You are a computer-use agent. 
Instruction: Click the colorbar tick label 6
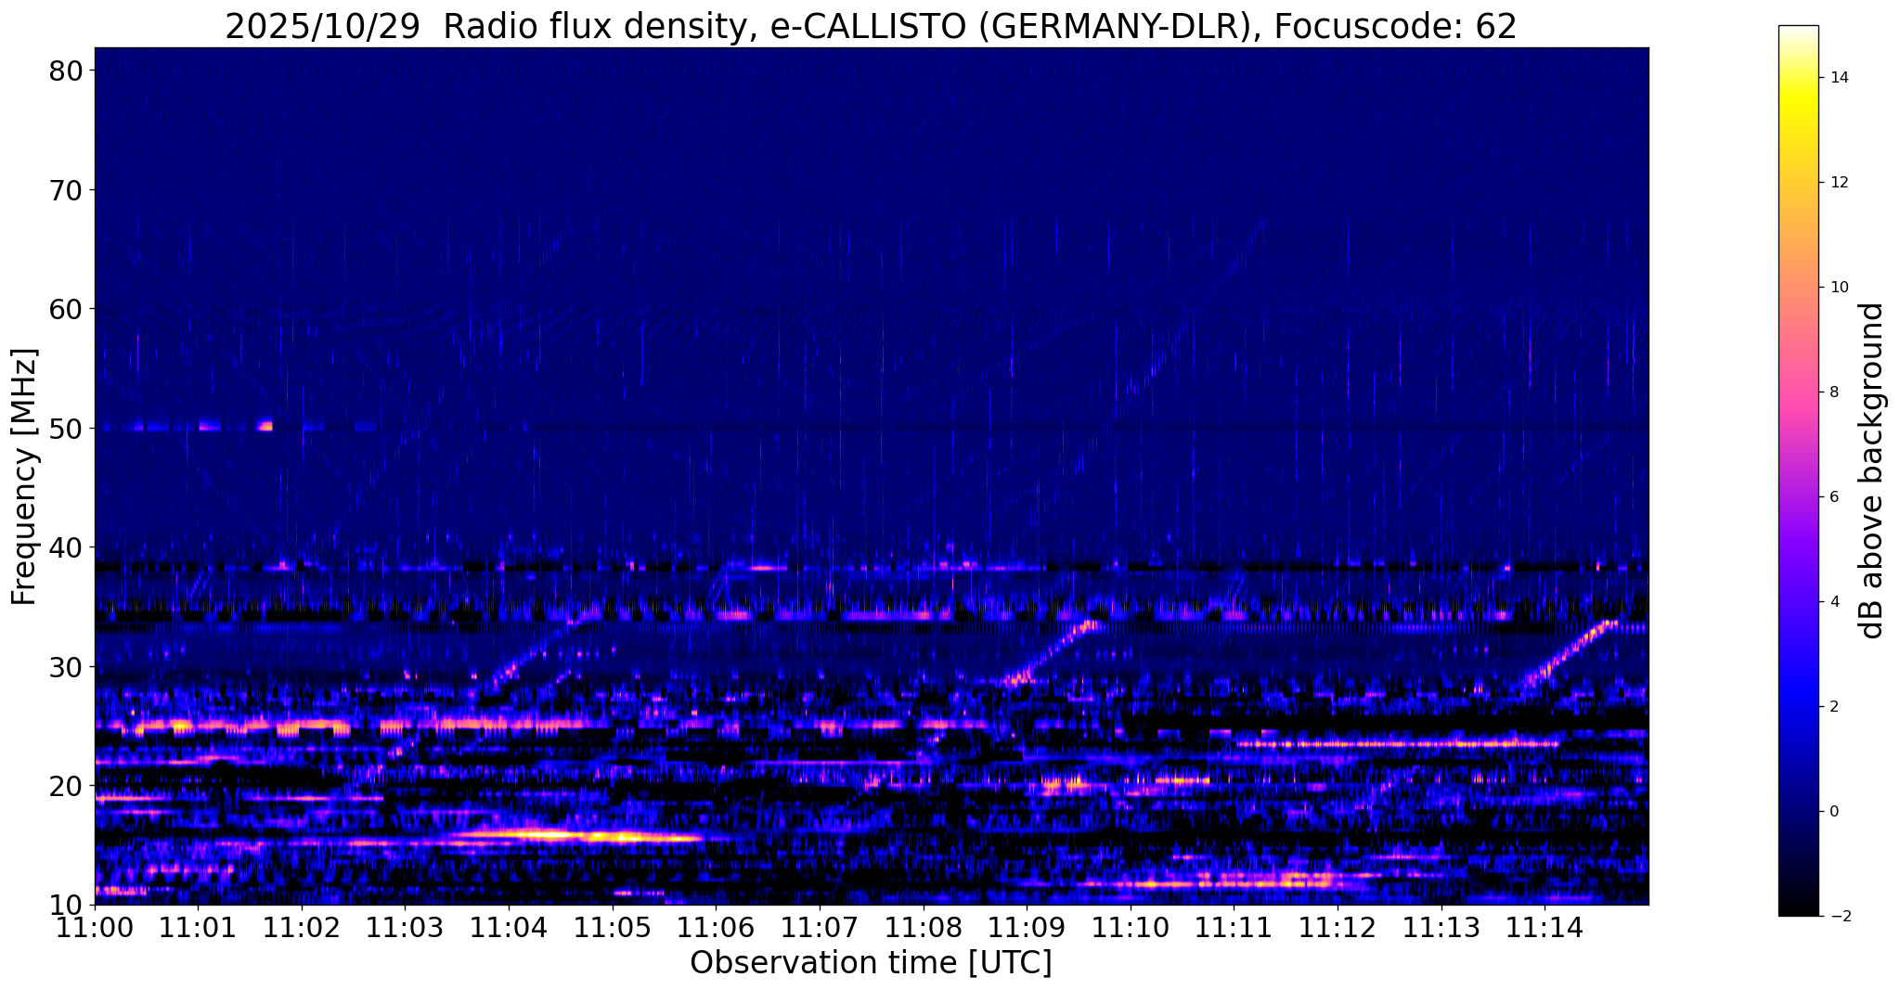pyautogui.click(x=1834, y=497)
